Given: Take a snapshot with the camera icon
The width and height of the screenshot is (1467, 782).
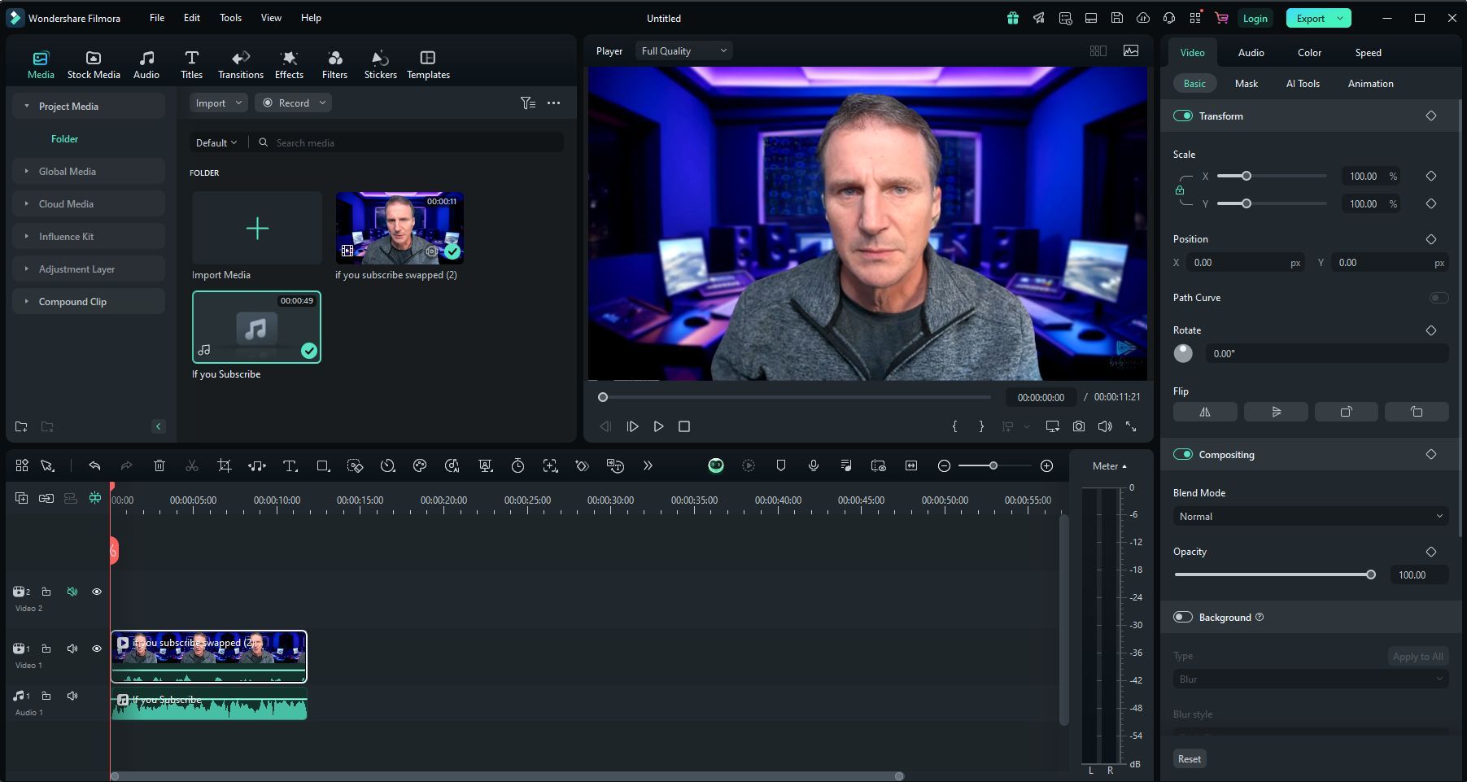Looking at the screenshot, I should point(1078,426).
